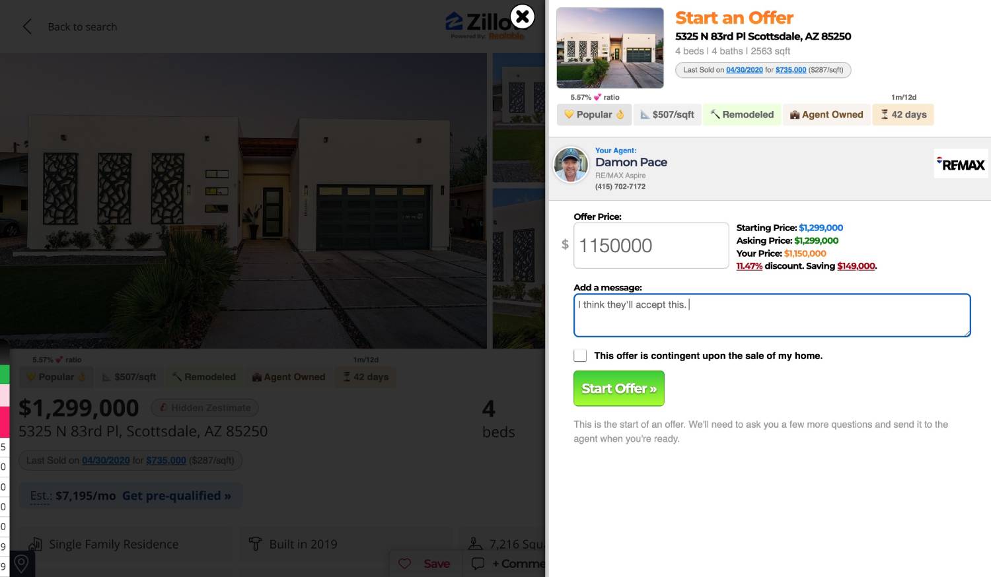Open the RE/MAX logo
Screen dimensions: 991x577
pos(961,164)
